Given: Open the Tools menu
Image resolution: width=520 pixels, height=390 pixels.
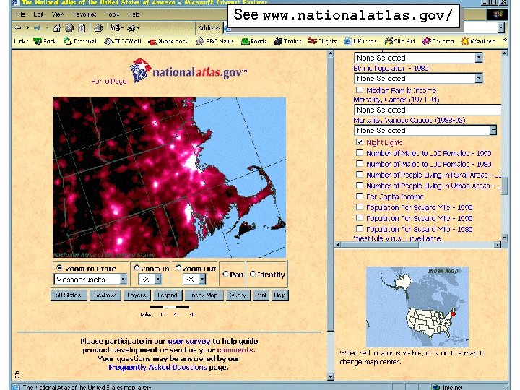Looking at the screenshot, I should tap(112, 14).
